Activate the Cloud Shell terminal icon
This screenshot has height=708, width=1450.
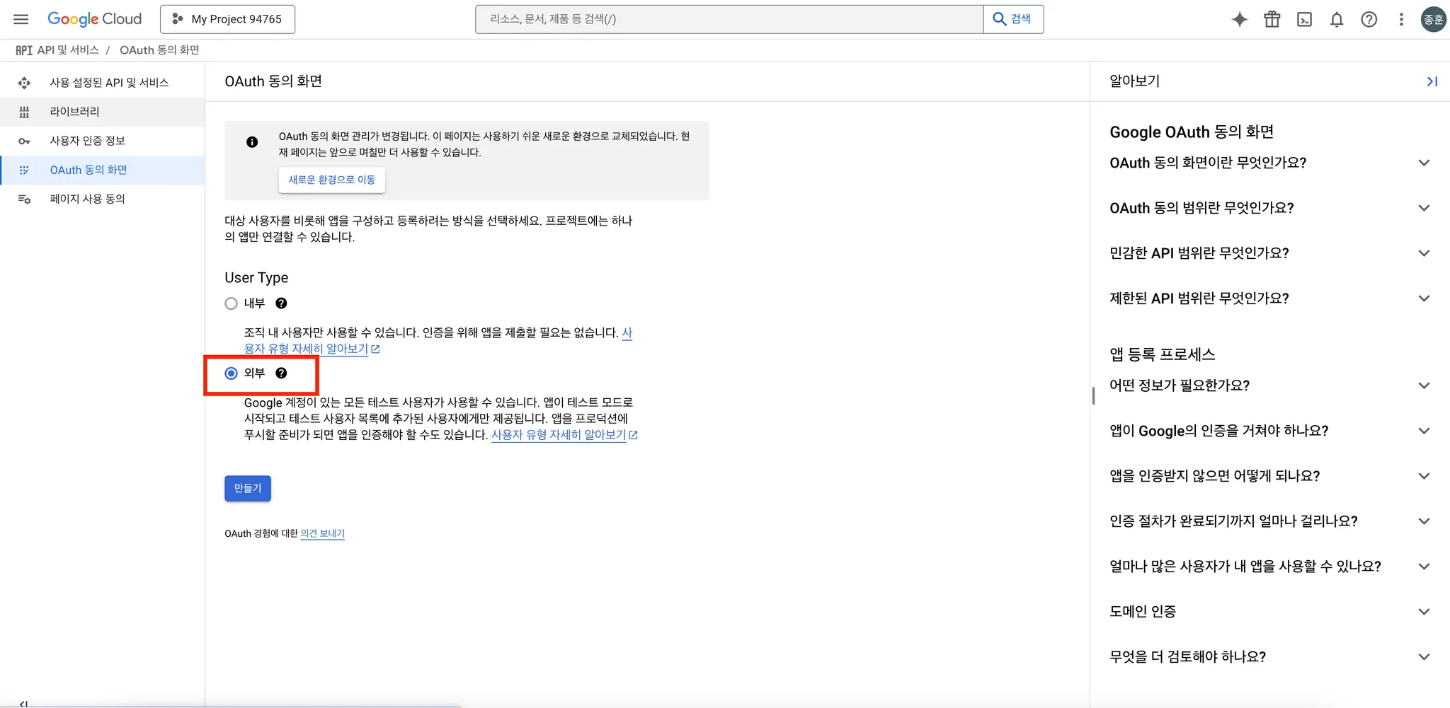(1304, 19)
